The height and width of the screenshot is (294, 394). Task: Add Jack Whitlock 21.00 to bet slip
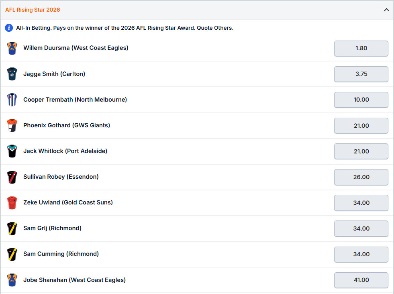[x=361, y=151]
